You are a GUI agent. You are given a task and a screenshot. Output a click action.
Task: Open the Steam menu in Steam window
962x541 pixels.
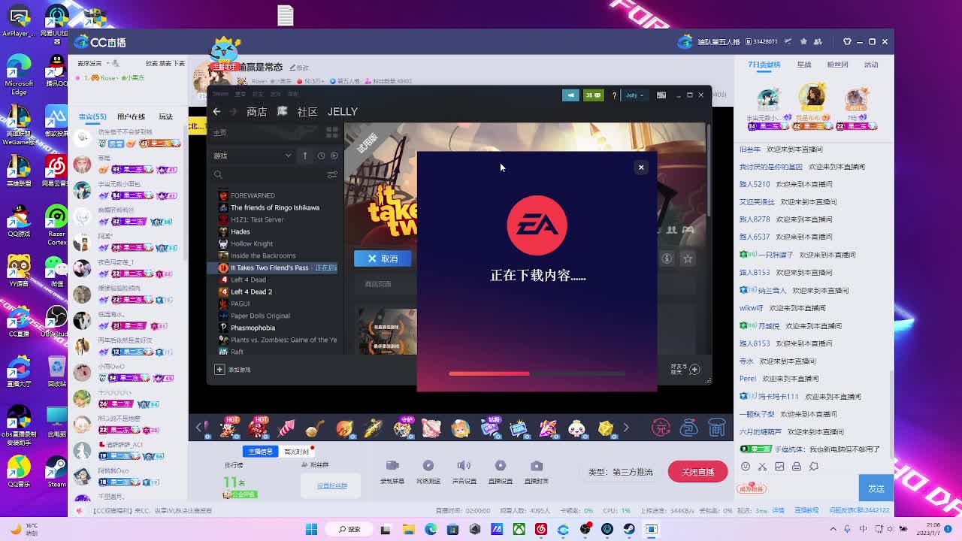(x=220, y=94)
